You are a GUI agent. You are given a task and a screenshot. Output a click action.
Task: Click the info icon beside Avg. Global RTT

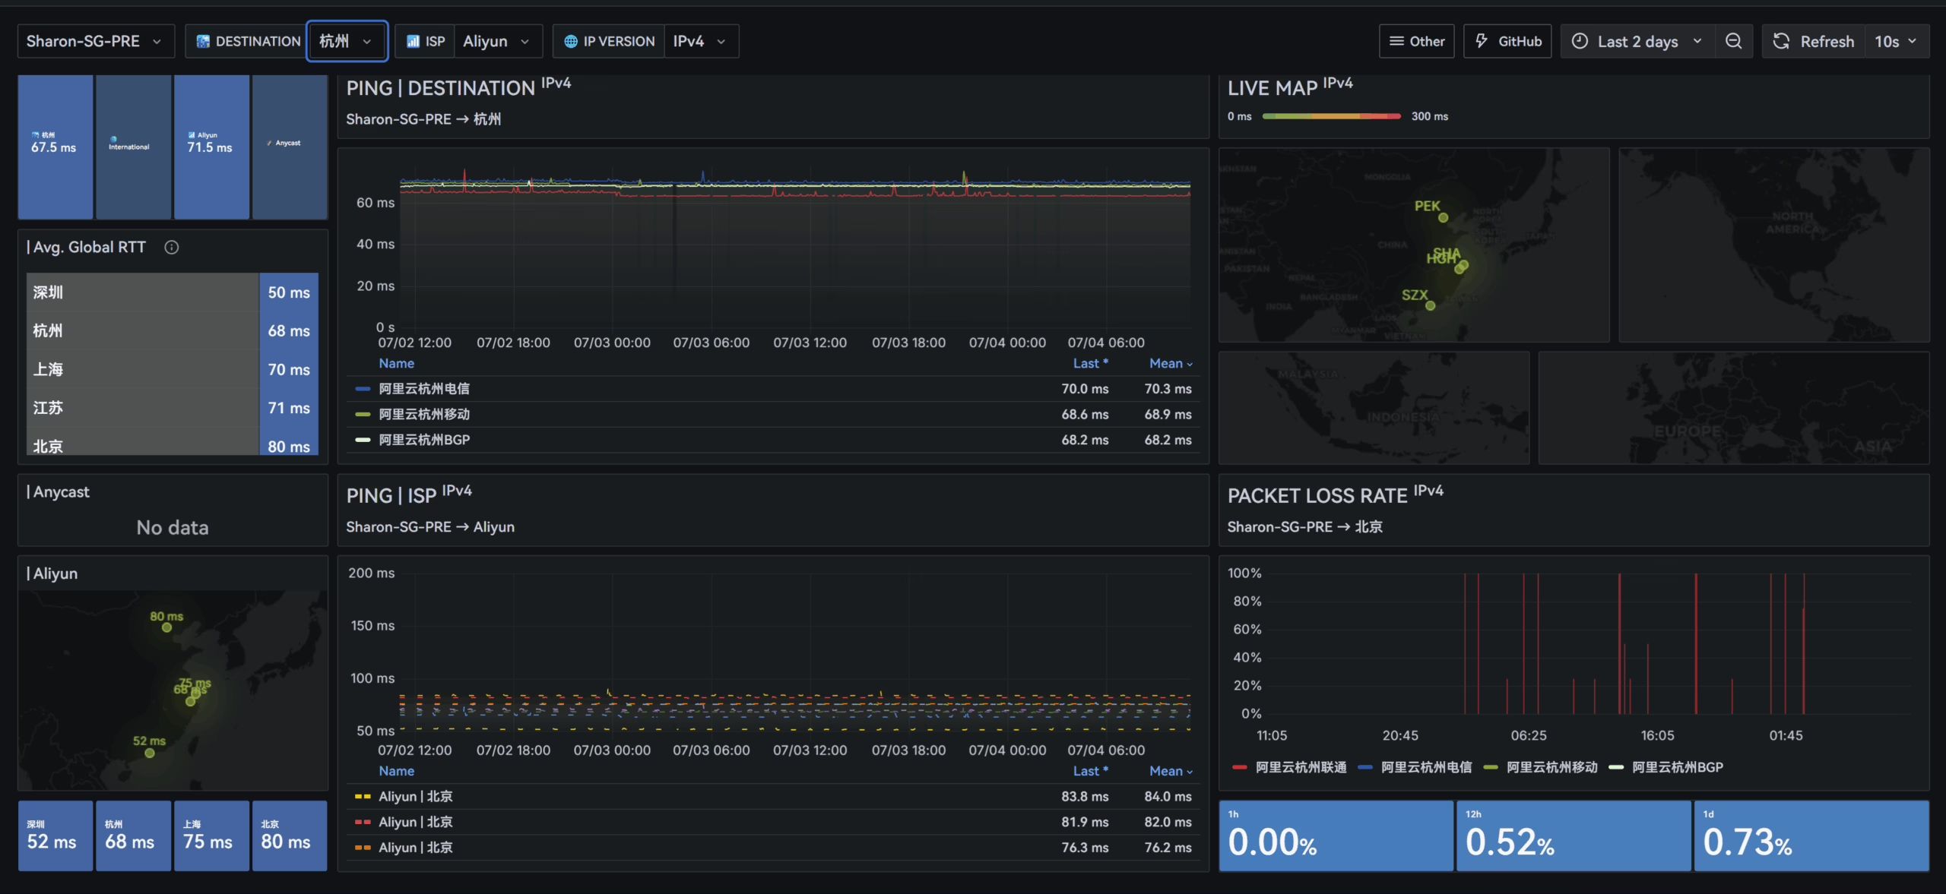click(x=172, y=247)
